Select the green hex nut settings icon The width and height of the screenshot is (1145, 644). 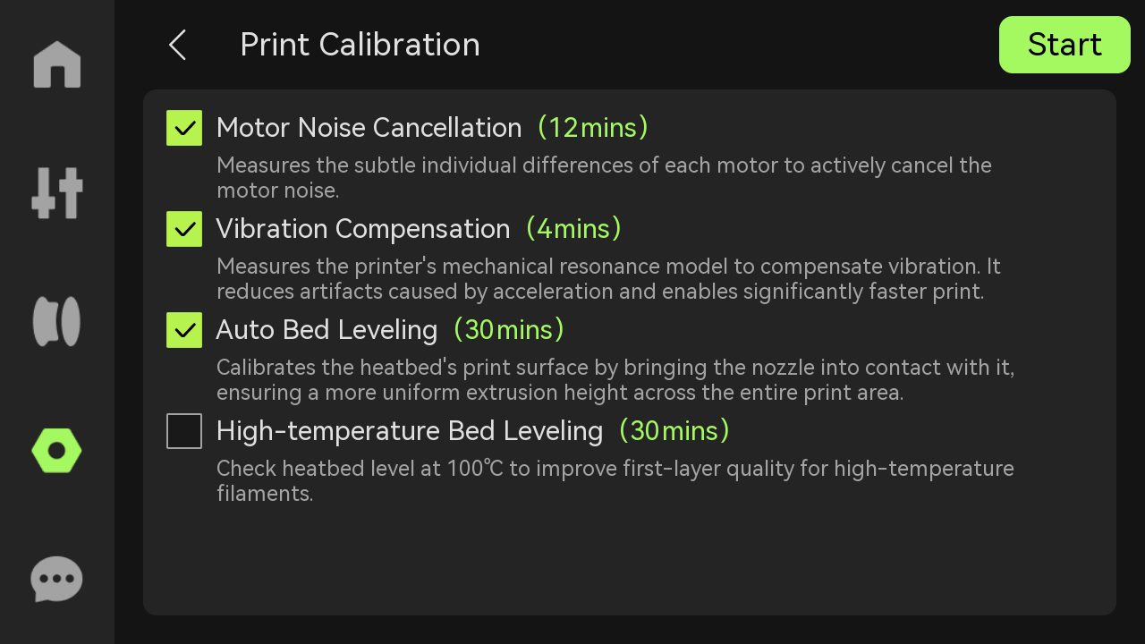57,450
